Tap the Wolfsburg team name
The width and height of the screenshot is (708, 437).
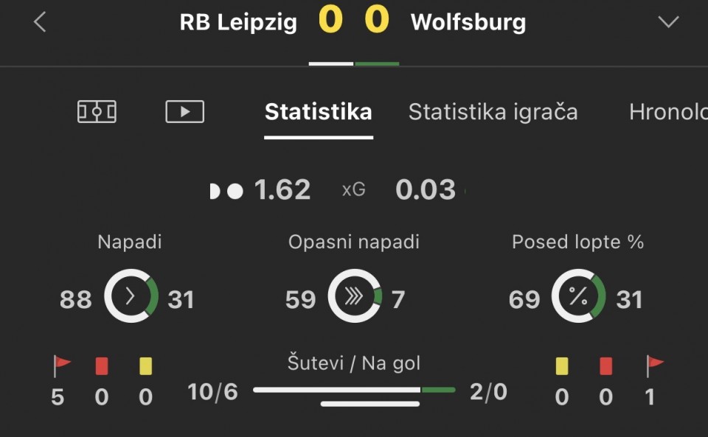click(x=468, y=22)
